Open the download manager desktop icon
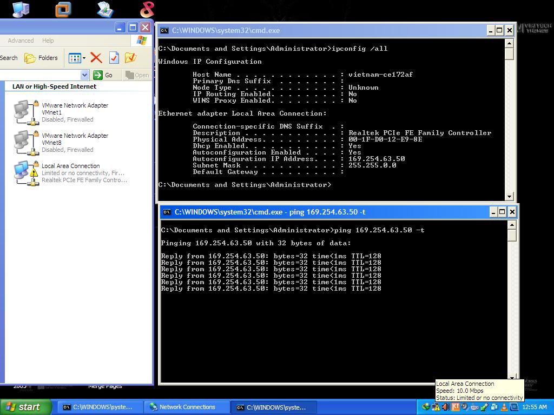Viewport: 554px width, 415px height. tap(105, 9)
